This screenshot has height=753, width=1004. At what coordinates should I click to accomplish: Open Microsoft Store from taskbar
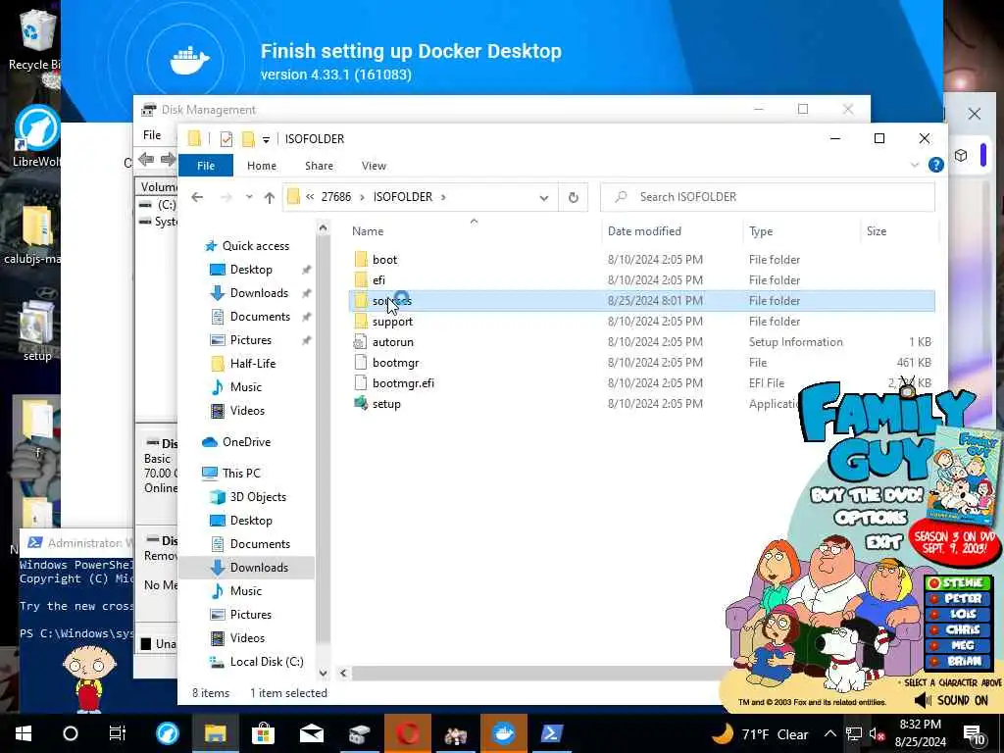263,733
